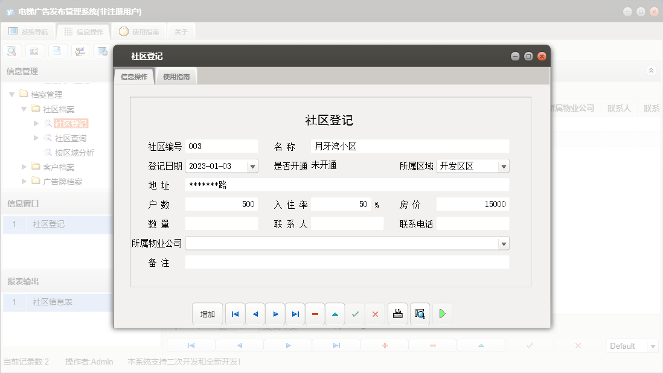Execute with the green run arrow icon
Screen dimensions: 663x373
coord(442,313)
